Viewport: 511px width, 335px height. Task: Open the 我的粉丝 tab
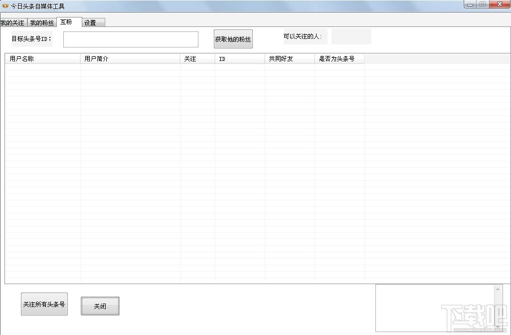(x=42, y=22)
